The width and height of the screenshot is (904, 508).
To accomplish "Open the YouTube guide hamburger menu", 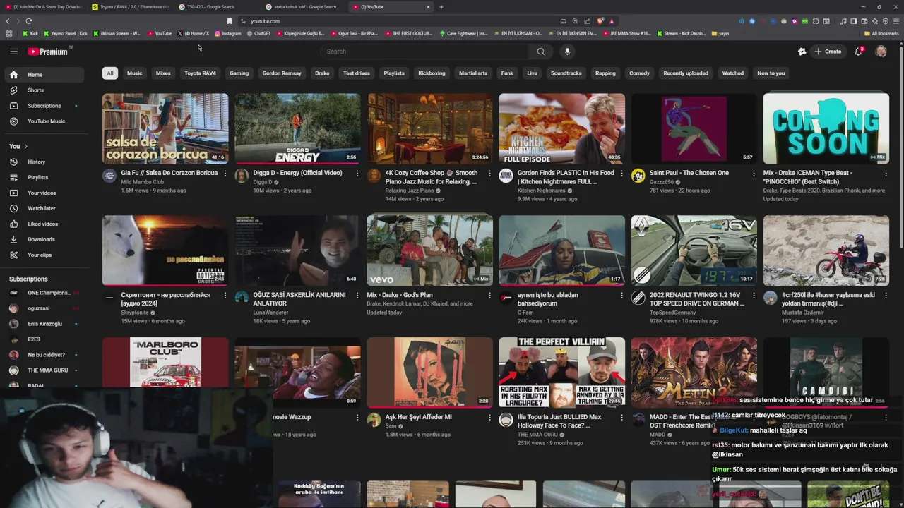I will [x=13, y=52].
